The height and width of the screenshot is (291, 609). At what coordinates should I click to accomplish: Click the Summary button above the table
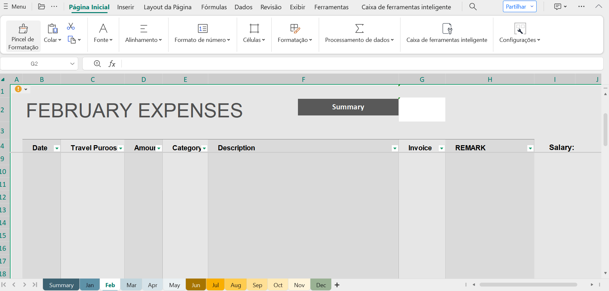pyautogui.click(x=348, y=107)
